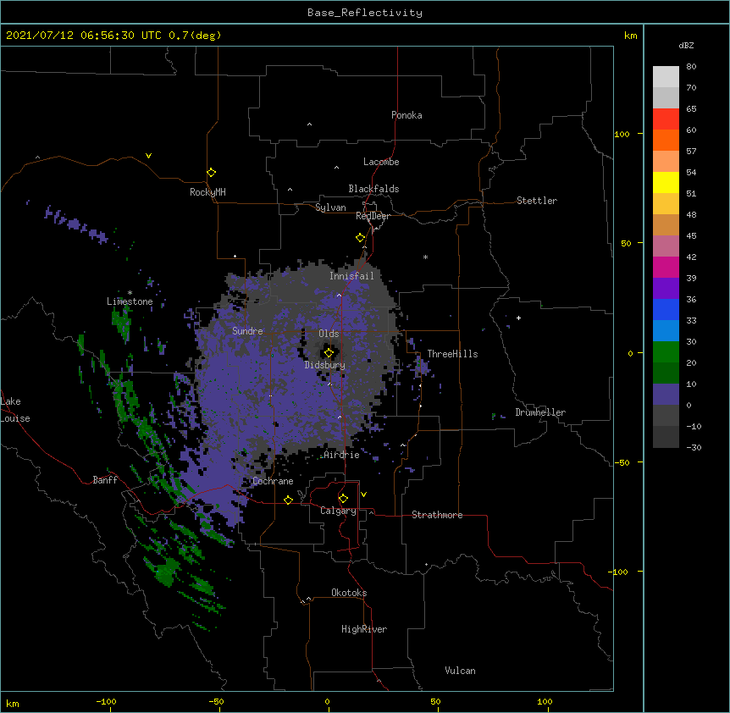The image size is (730, 713).
Task: Select the blue 33-36 dBZ legend swatch
Action: click(x=666, y=309)
